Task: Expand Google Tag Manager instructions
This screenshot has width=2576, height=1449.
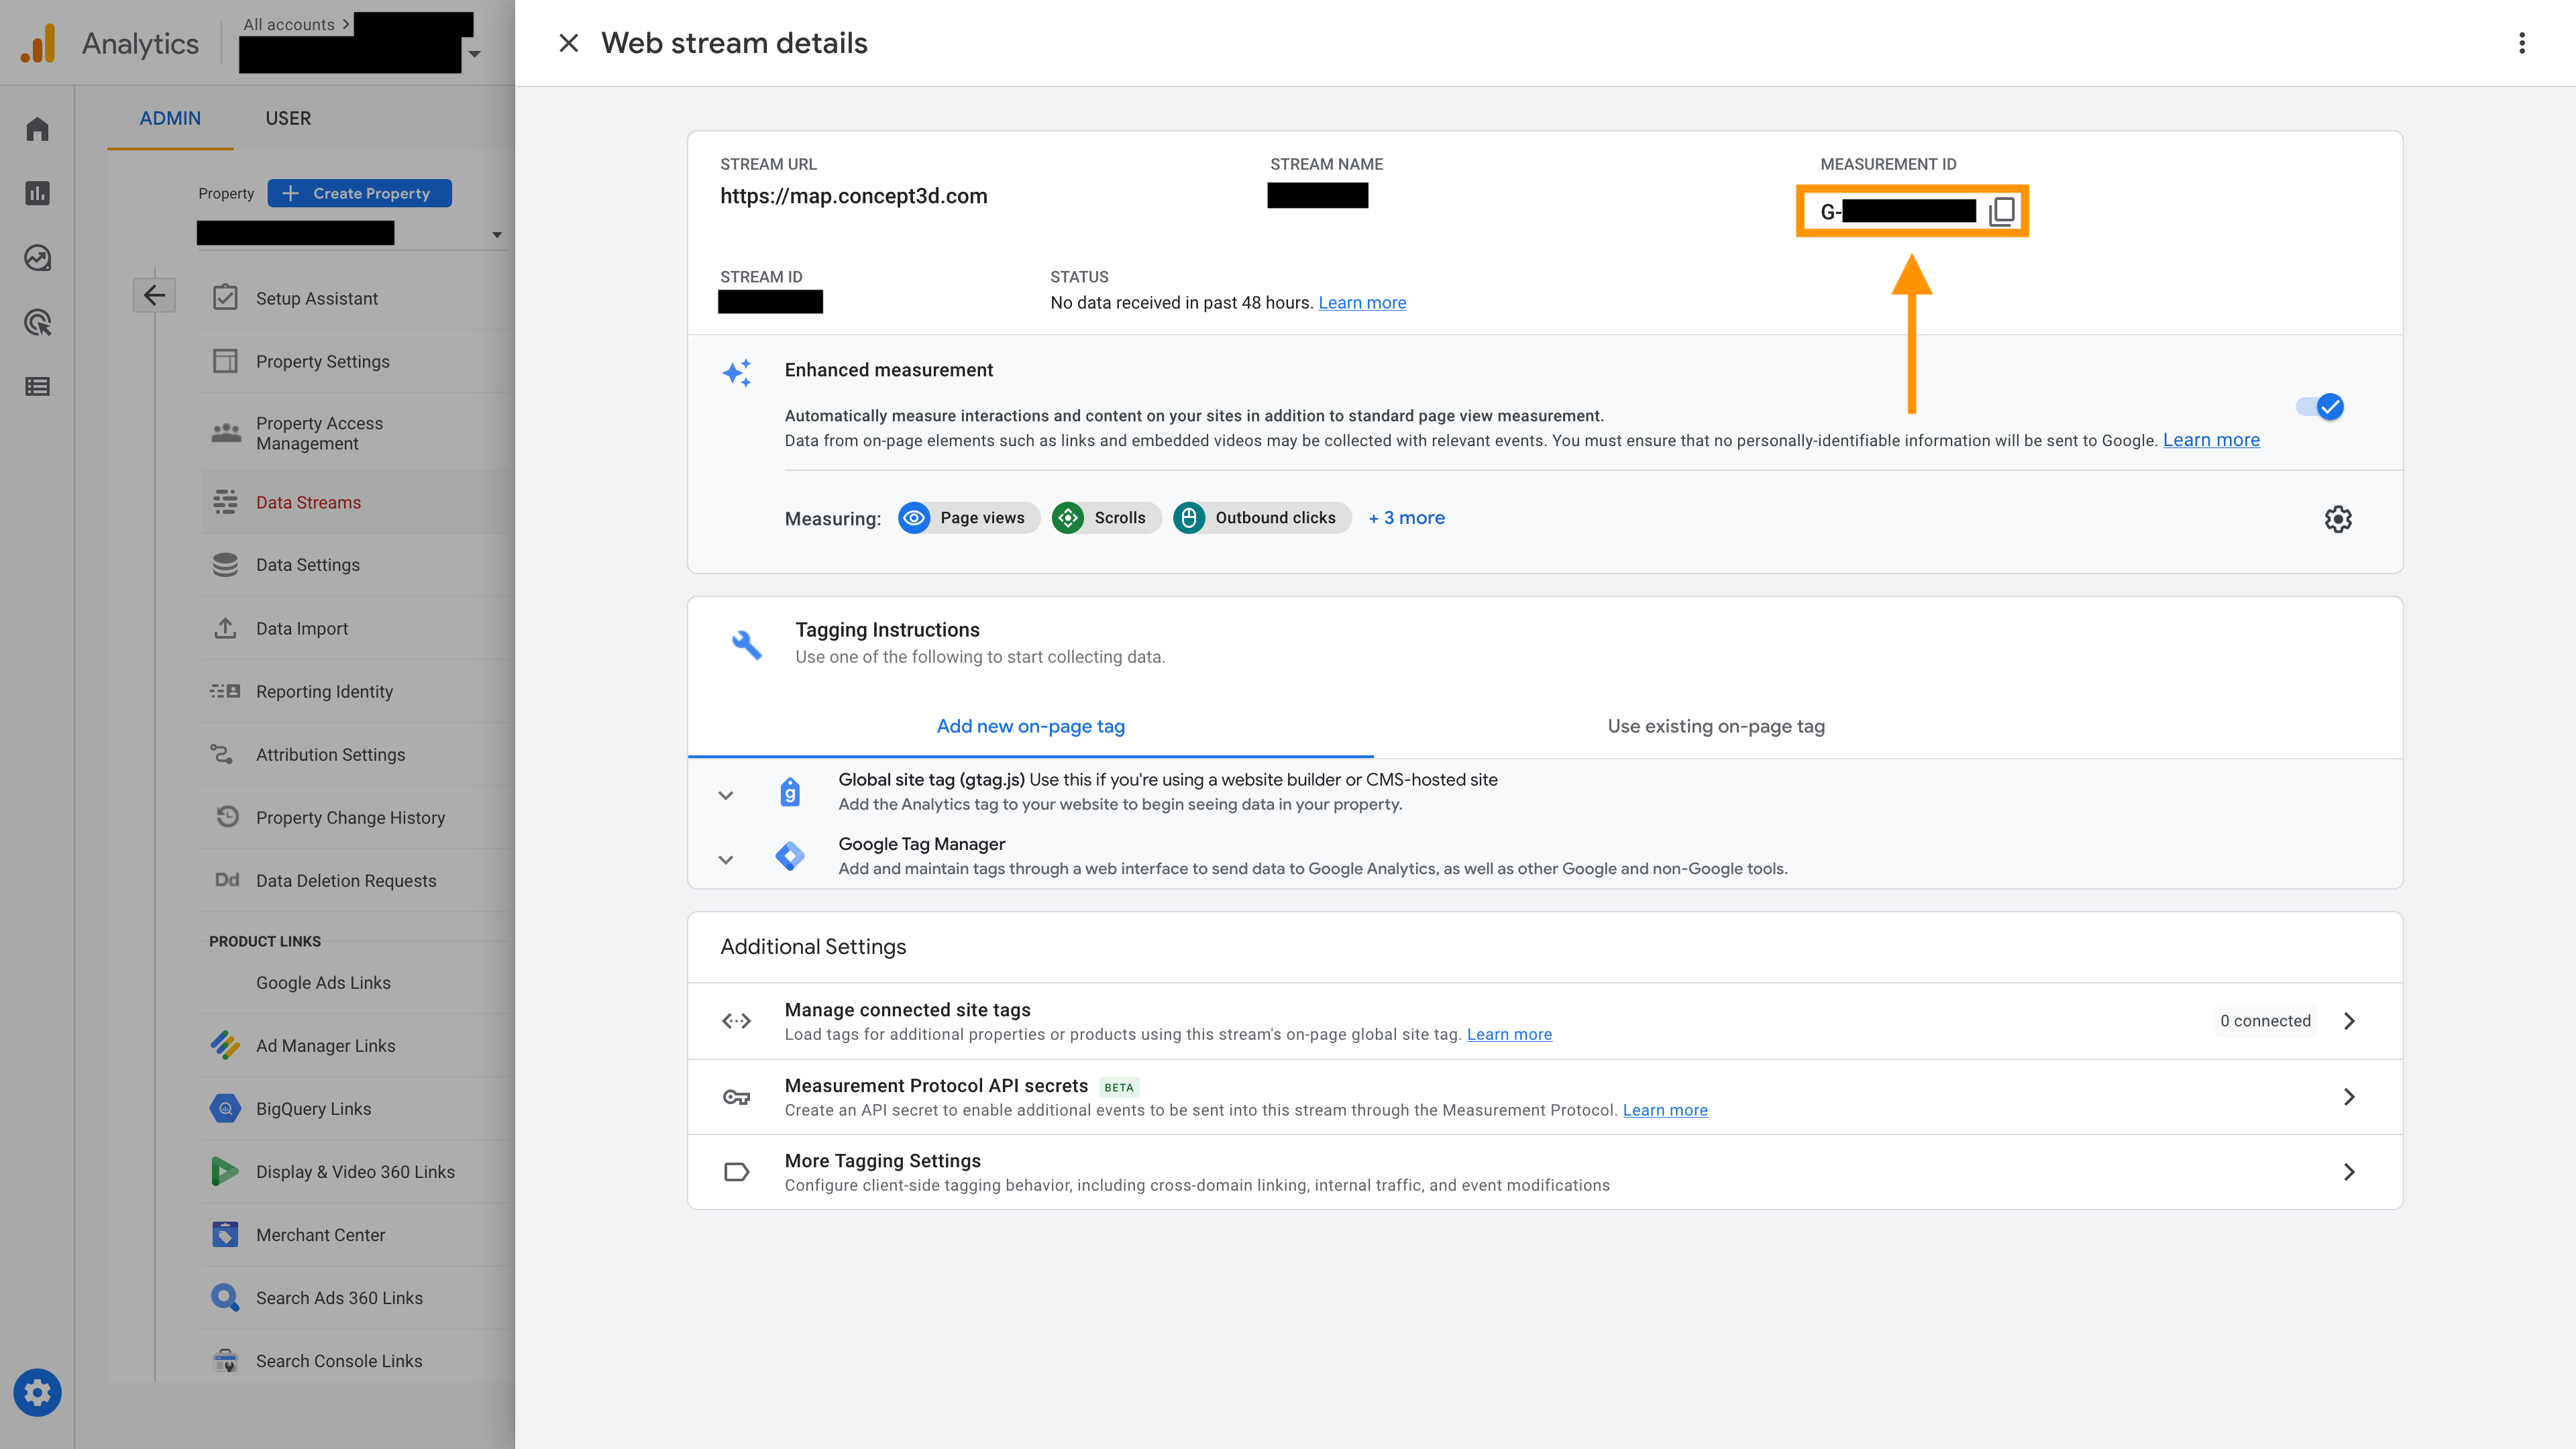Action: (x=726, y=859)
